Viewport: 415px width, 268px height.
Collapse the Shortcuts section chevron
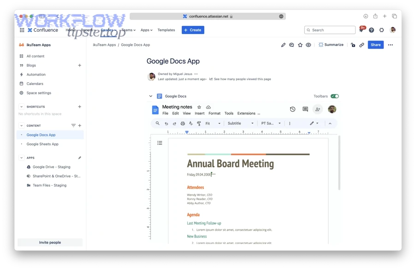pos(21,107)
